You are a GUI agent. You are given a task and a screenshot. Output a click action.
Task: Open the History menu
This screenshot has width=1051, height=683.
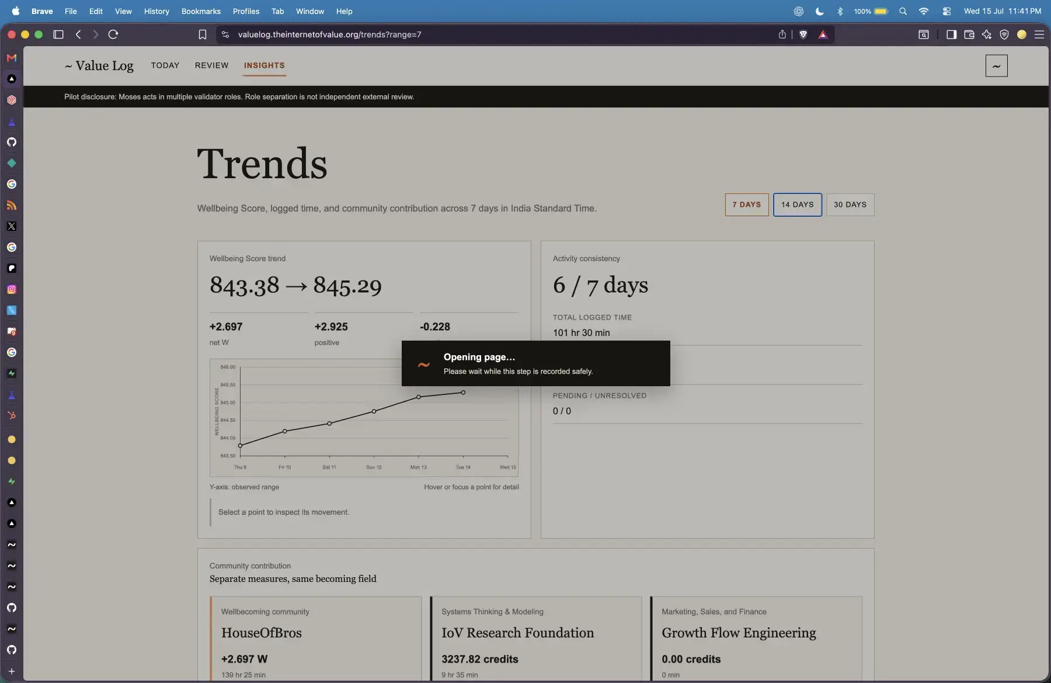click(x=156, y=11)
